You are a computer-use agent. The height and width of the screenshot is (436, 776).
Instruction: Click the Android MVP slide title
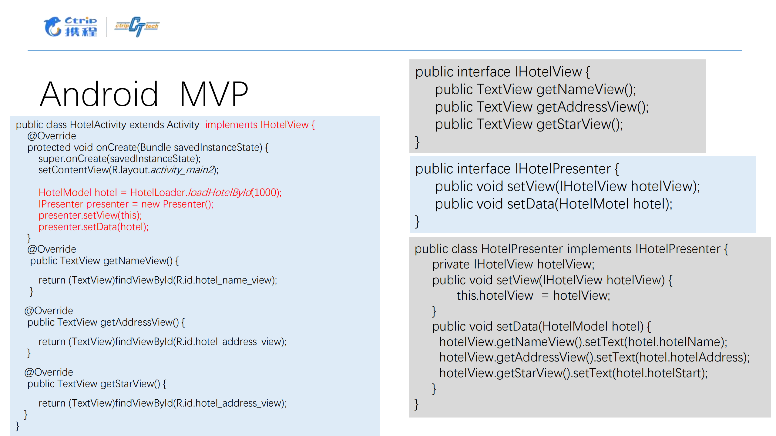click(x=144, y=94)
